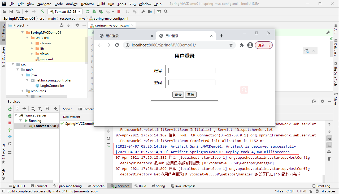Open the File menu
The width and height of the screenshot is (339, 194).
(x=12, y=4)
